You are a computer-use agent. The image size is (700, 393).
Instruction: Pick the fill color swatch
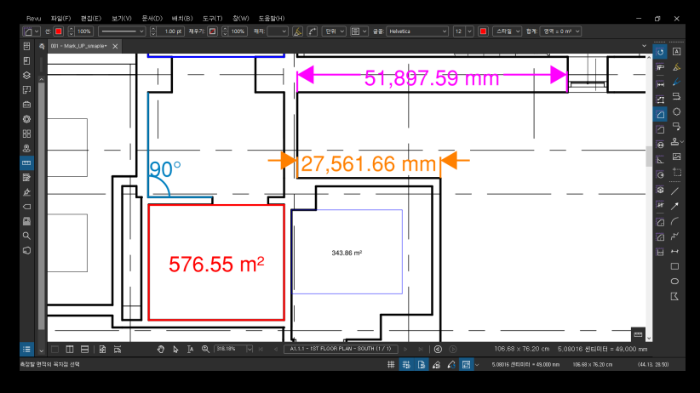213,31
